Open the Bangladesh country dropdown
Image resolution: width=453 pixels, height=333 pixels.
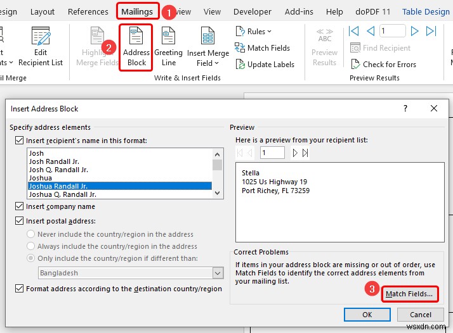point(218,273)
